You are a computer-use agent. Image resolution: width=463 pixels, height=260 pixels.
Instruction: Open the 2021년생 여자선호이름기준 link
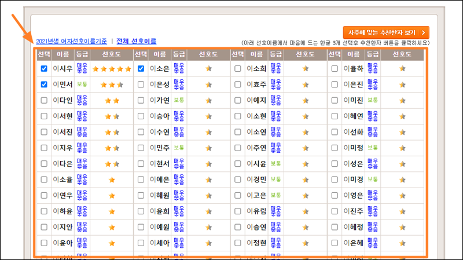(x=71, y=41)
